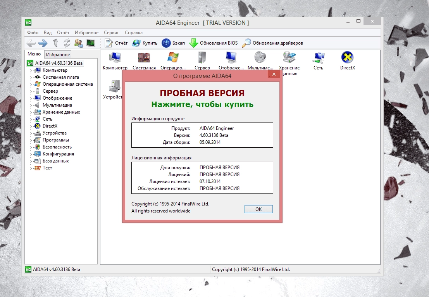Select Программы in the tree
The width and height of the screenshot is (429, 297).
[56, 140]
